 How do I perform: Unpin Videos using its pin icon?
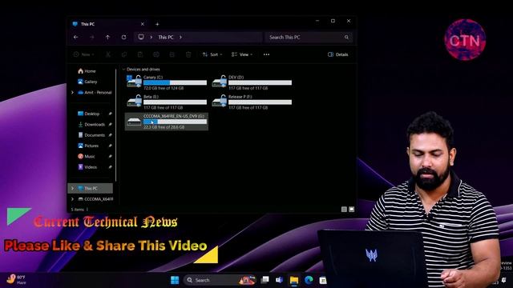[111, 167]
